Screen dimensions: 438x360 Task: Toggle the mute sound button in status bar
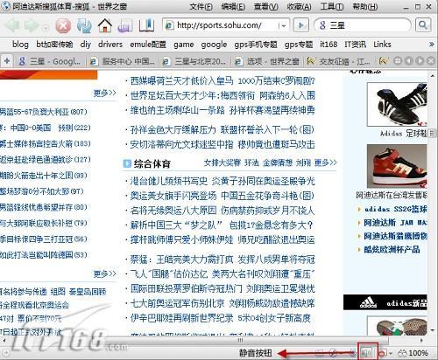[367, 353]
